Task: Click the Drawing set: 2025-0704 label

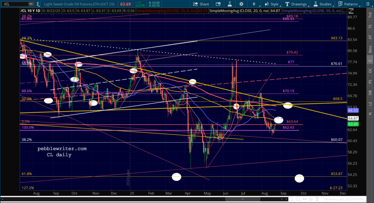Action: tap(343, 199)
